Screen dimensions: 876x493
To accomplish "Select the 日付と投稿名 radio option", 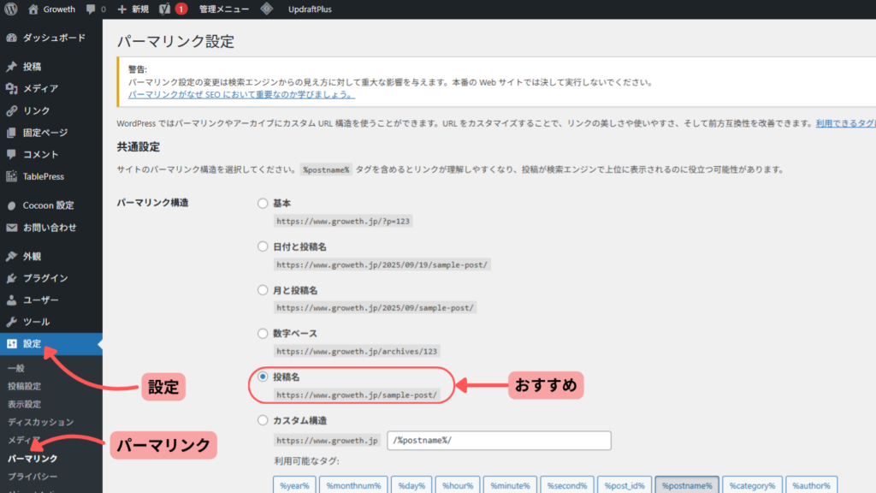I will coord(263,246).
